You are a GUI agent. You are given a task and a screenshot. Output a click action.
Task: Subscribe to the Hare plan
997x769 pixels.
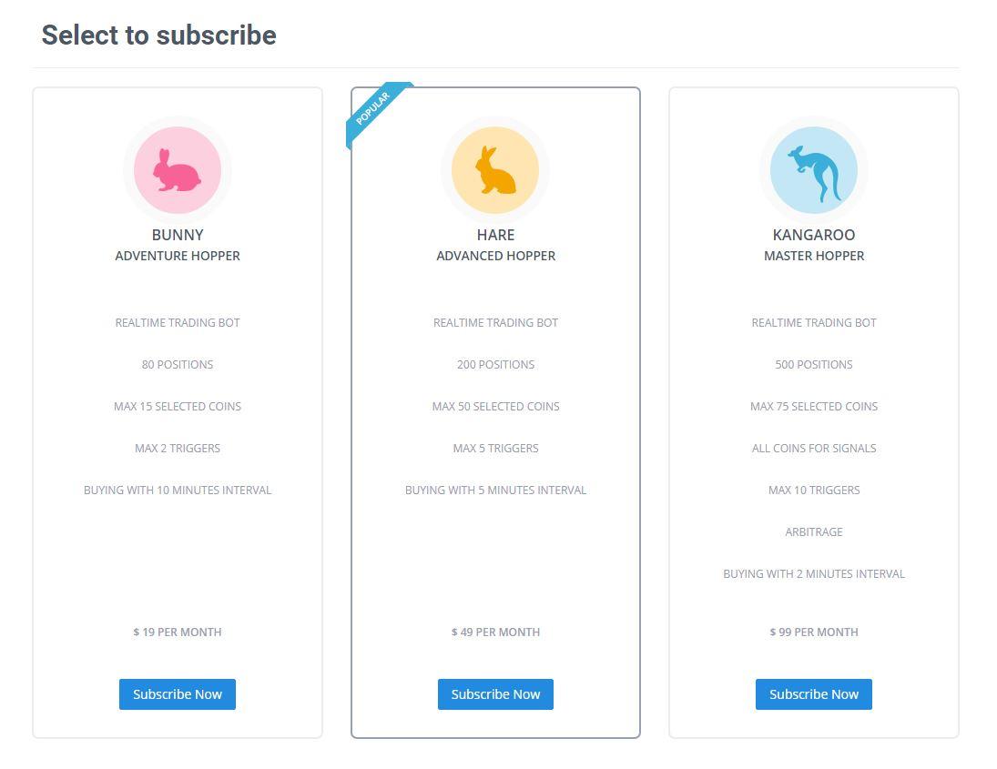[495, 694]
